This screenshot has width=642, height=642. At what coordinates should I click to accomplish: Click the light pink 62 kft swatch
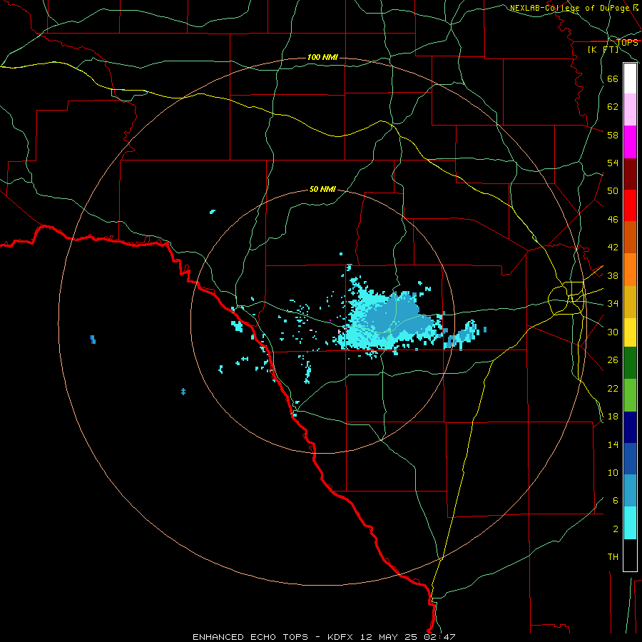630,110
